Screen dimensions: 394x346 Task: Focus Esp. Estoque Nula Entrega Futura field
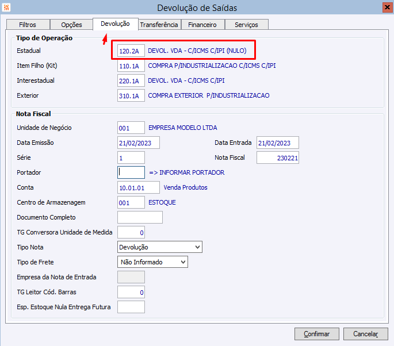pos(131,307)
